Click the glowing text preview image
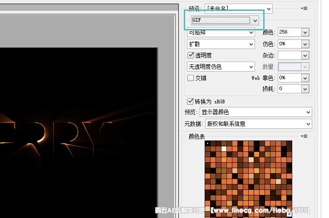This screenshot has width=329, height=218. tap(79, 133)
